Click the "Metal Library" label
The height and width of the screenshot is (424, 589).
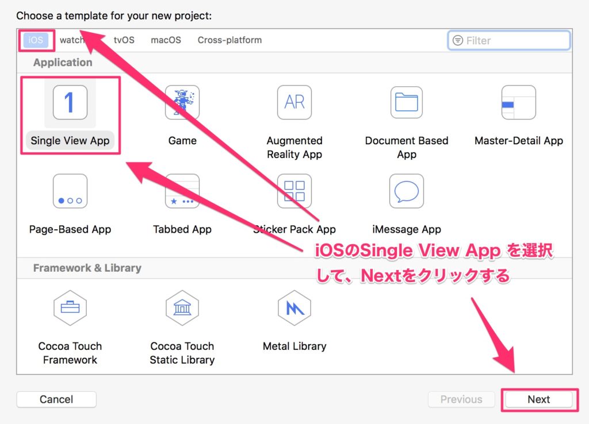click(294, 346)
